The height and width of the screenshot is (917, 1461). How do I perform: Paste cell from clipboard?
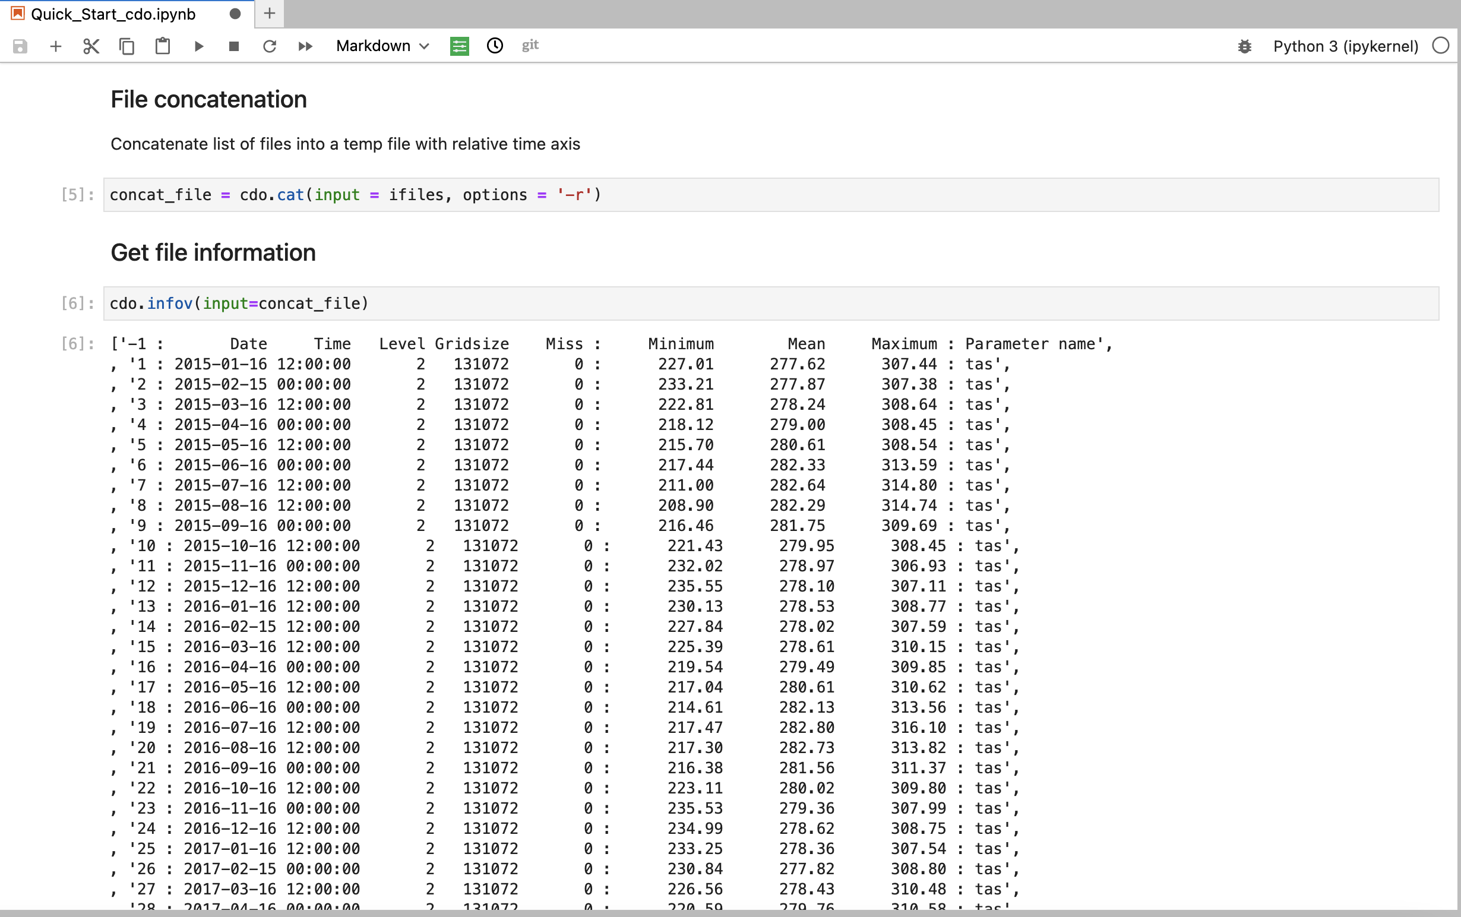163,46
